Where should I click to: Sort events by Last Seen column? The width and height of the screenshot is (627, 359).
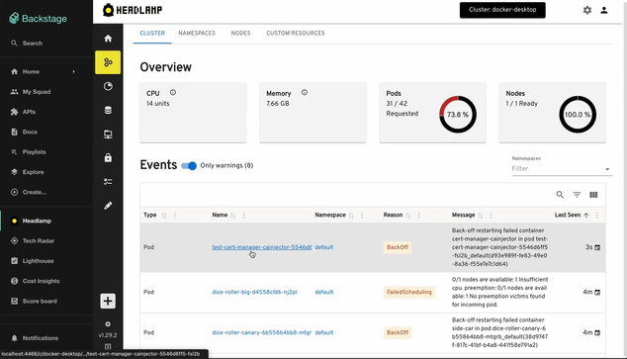click(568, 215)
